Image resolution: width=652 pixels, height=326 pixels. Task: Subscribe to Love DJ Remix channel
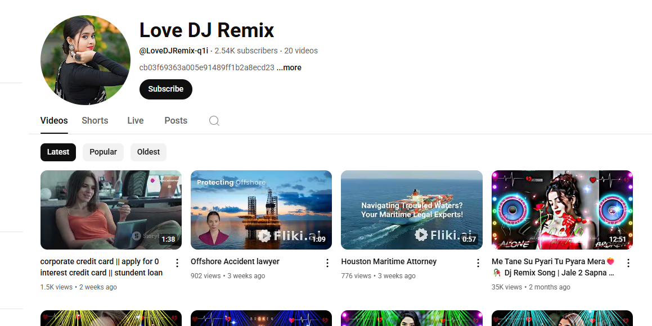(166, 89)
